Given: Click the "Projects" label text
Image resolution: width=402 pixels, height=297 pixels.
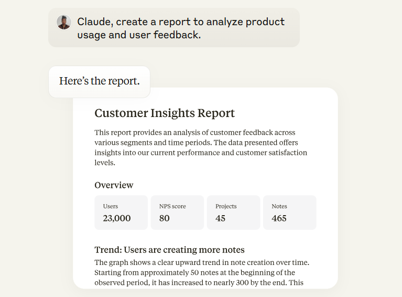Looking at the screenshot, I should (x=226, y=206).
